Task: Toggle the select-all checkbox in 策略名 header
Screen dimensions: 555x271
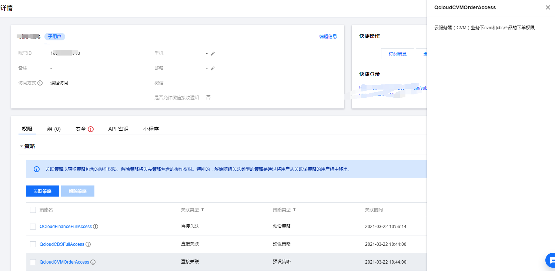Action: pyautogui.click(x=33, y=210)
